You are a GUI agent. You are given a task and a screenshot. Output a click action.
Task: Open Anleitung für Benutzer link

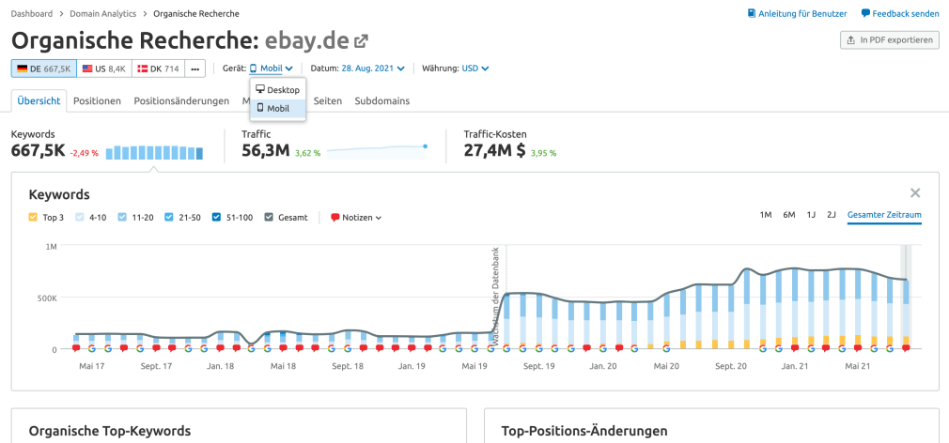click(x=802, y=13)
